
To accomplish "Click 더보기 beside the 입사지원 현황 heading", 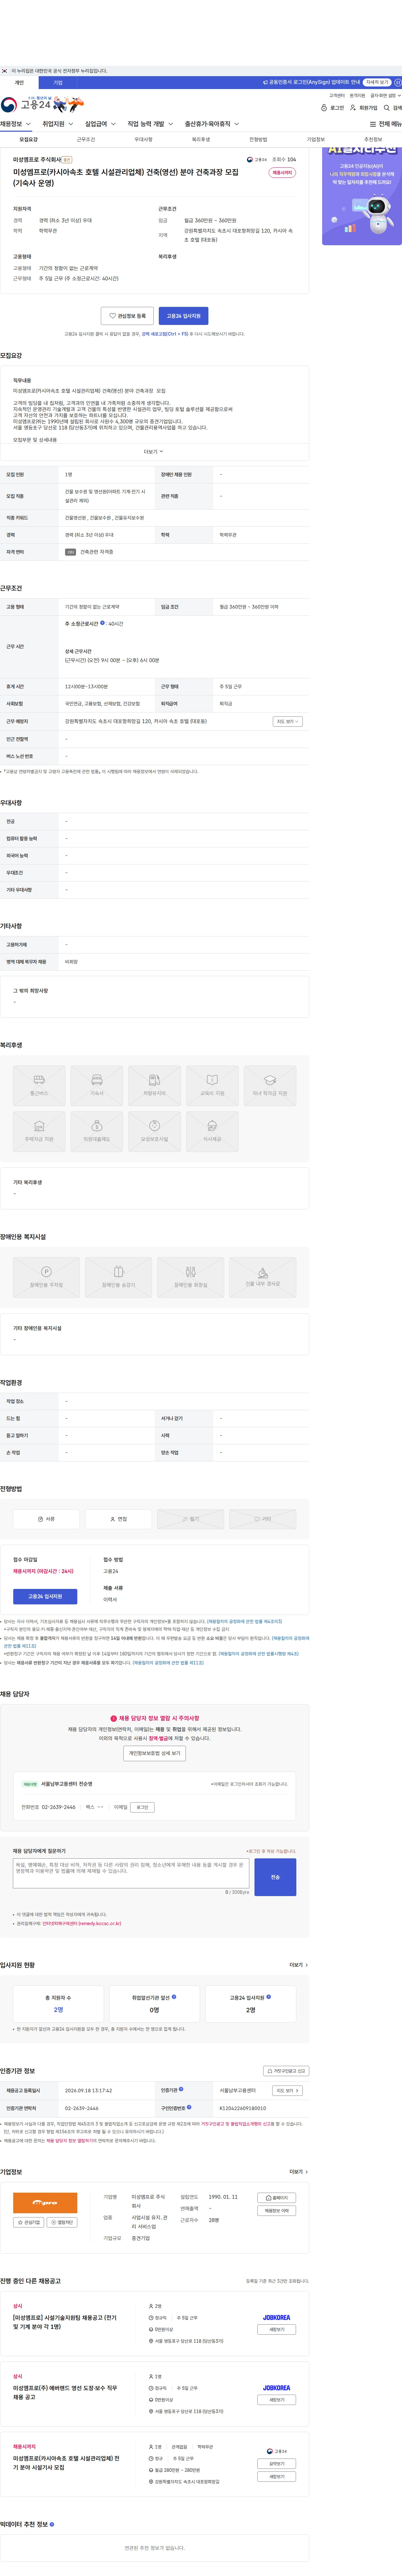I will pyautogui.click(x=298, y=1965).
